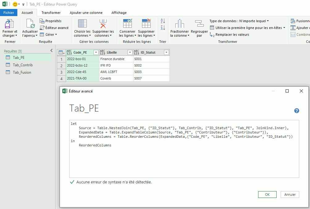The height and width of the screenshot is (209, 310).
Task: Sort ascending with the A-Z icon
Action: [x=163, y=21]
